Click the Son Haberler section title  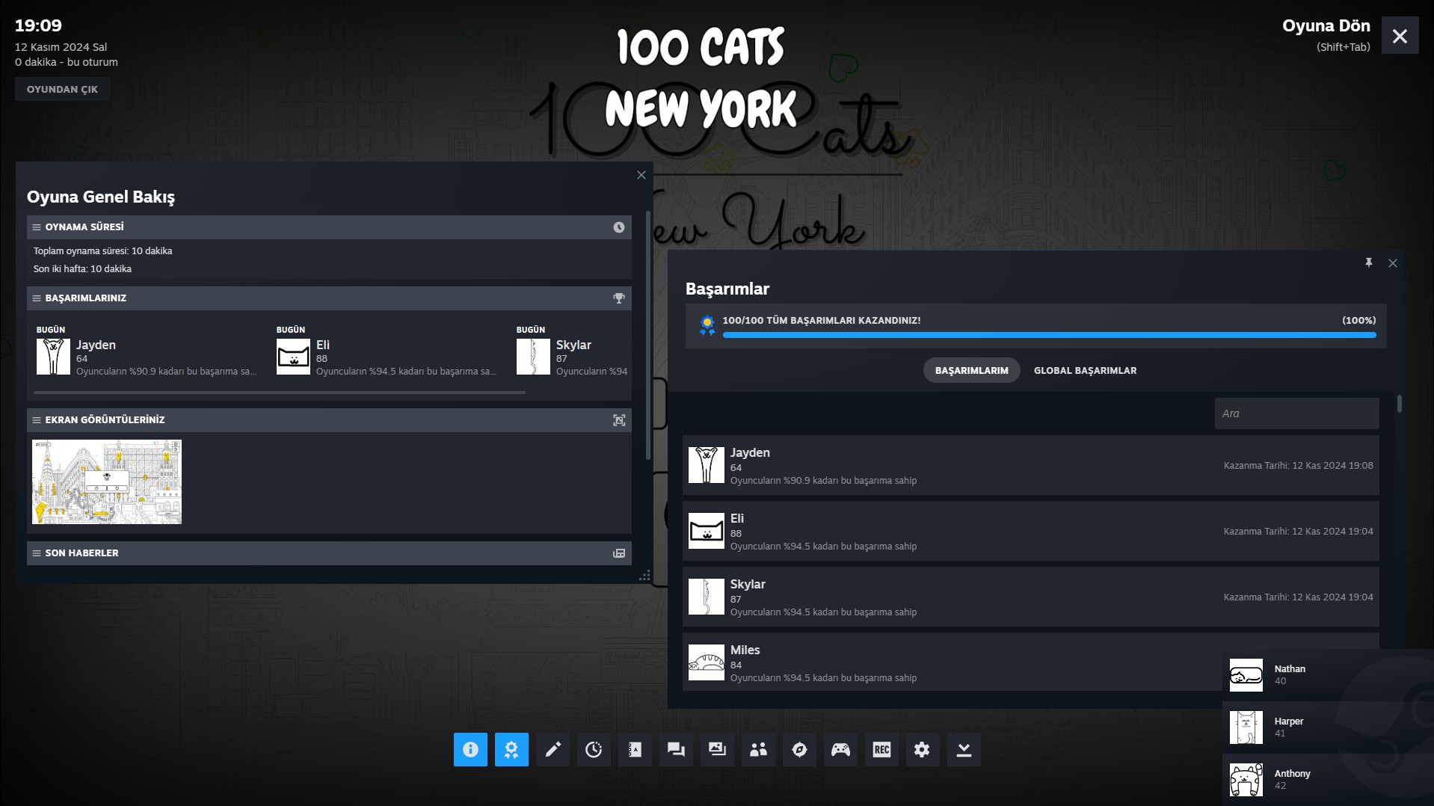pos(81,553)
